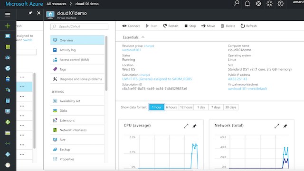Open the notifications bell
This screenshot has width=304, height=171.
[x=247, y=4]
